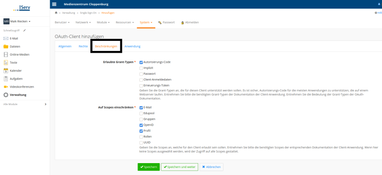The image size is (382, 175).
Task: Open the Ressourcen dropdown menu
Action: point(125,22)
